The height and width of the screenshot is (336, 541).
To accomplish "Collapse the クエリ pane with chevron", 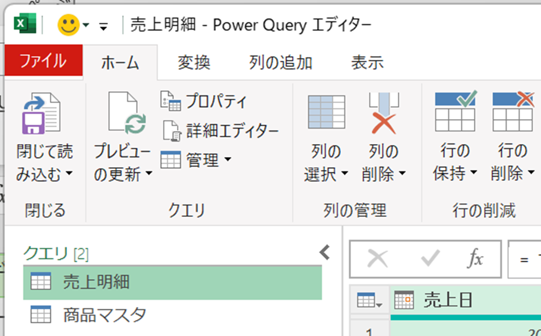I will click(x=325, y=252).
